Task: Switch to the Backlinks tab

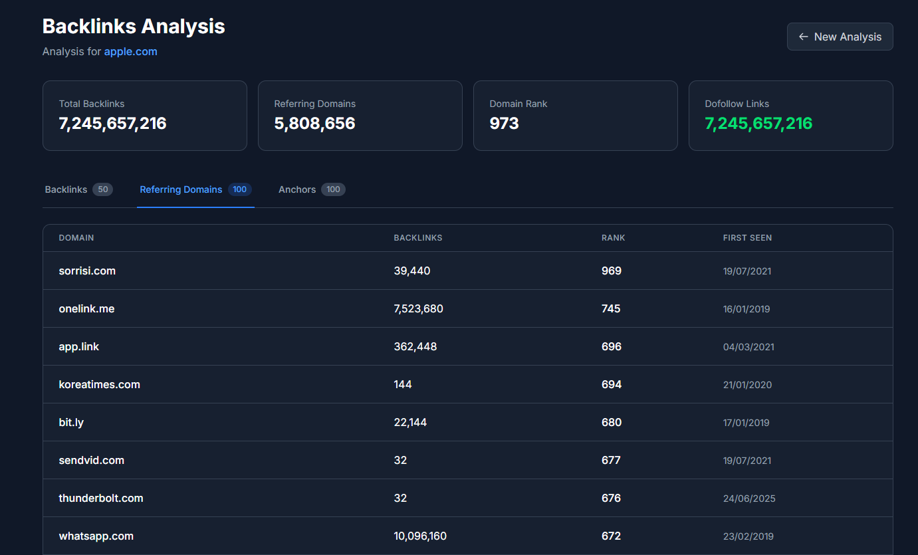Action: click(78, 189)
